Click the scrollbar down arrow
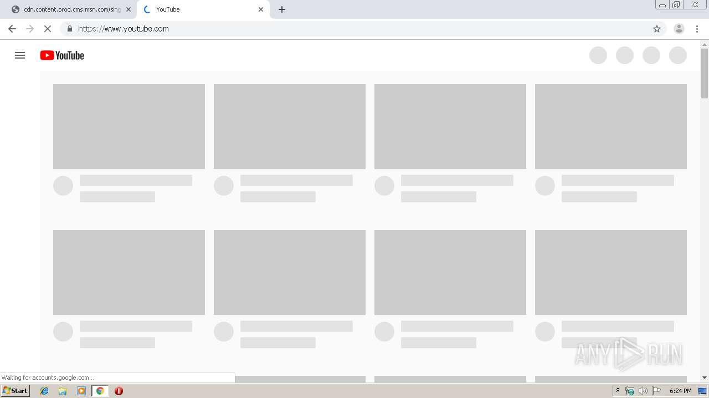 705,378
